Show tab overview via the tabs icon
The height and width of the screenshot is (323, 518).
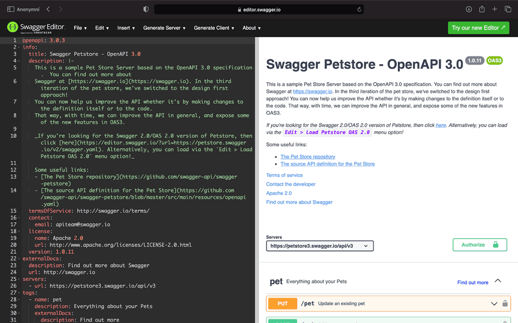(x=508, y=9)
